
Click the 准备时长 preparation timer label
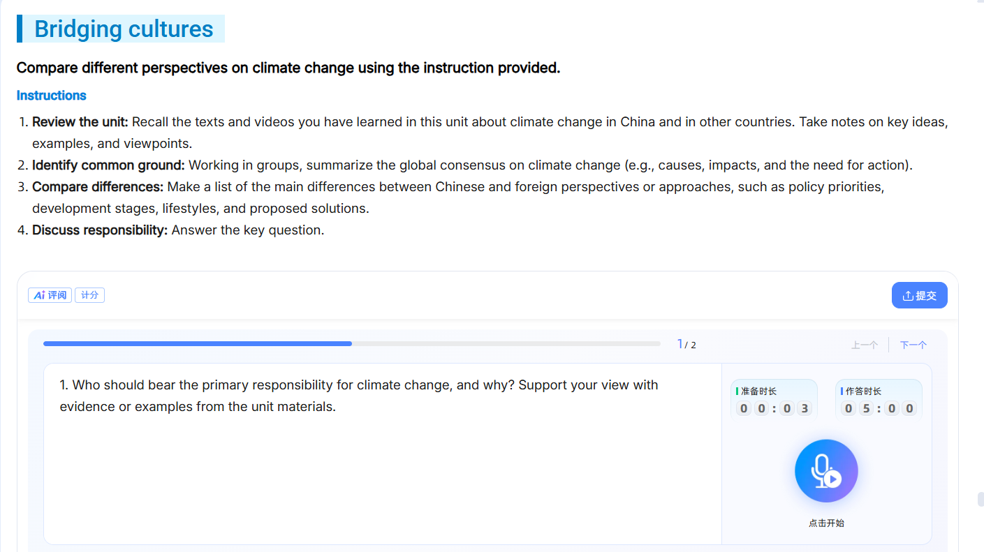pos(758,391)
